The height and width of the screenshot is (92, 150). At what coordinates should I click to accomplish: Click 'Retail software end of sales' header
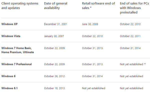tap(98, 6)
